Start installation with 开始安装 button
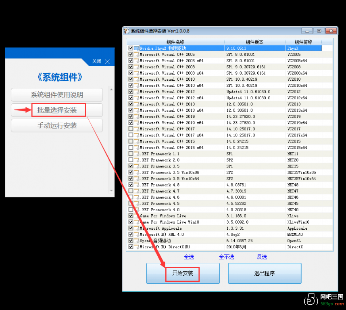This screenshot has width=346, height=310. (183, 273)
